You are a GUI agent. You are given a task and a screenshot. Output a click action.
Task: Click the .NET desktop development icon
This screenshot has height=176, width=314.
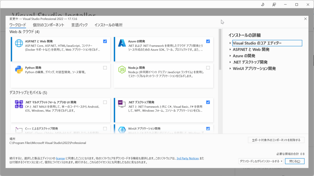[x=122, y=104]
